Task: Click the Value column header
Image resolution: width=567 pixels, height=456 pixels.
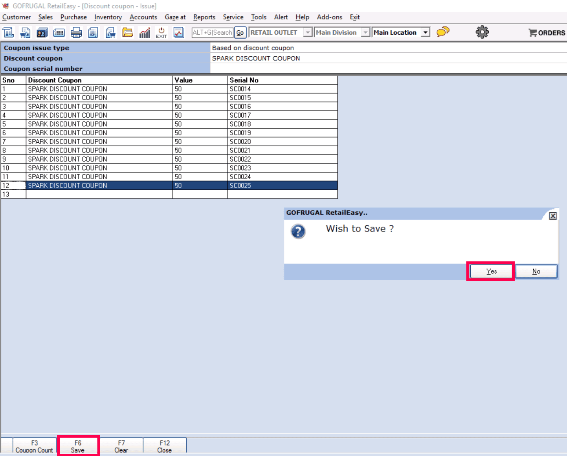Action: 200,80
